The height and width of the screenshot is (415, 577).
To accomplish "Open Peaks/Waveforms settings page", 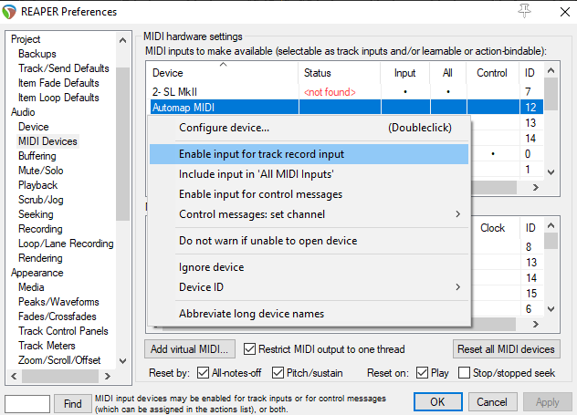I will 58,302.
